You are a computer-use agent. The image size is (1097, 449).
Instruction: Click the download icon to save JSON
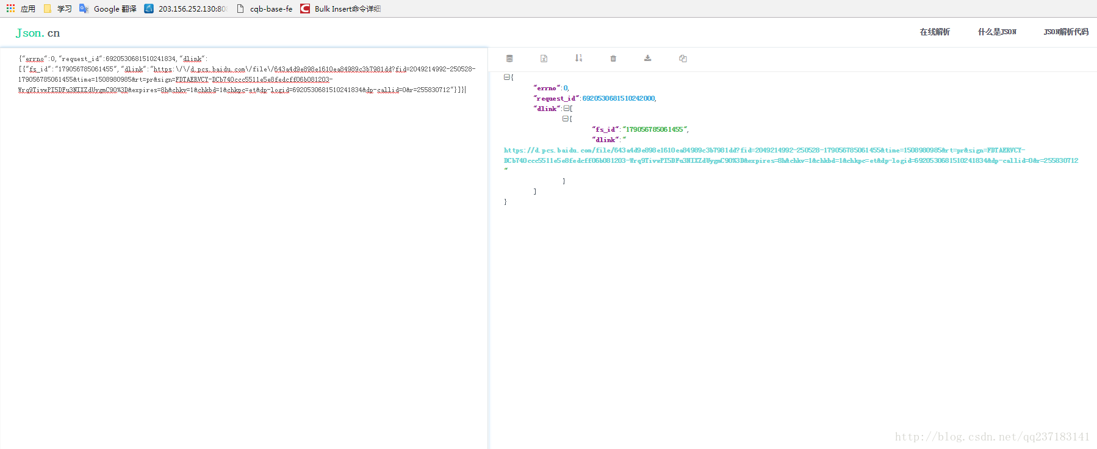point(648,59)
